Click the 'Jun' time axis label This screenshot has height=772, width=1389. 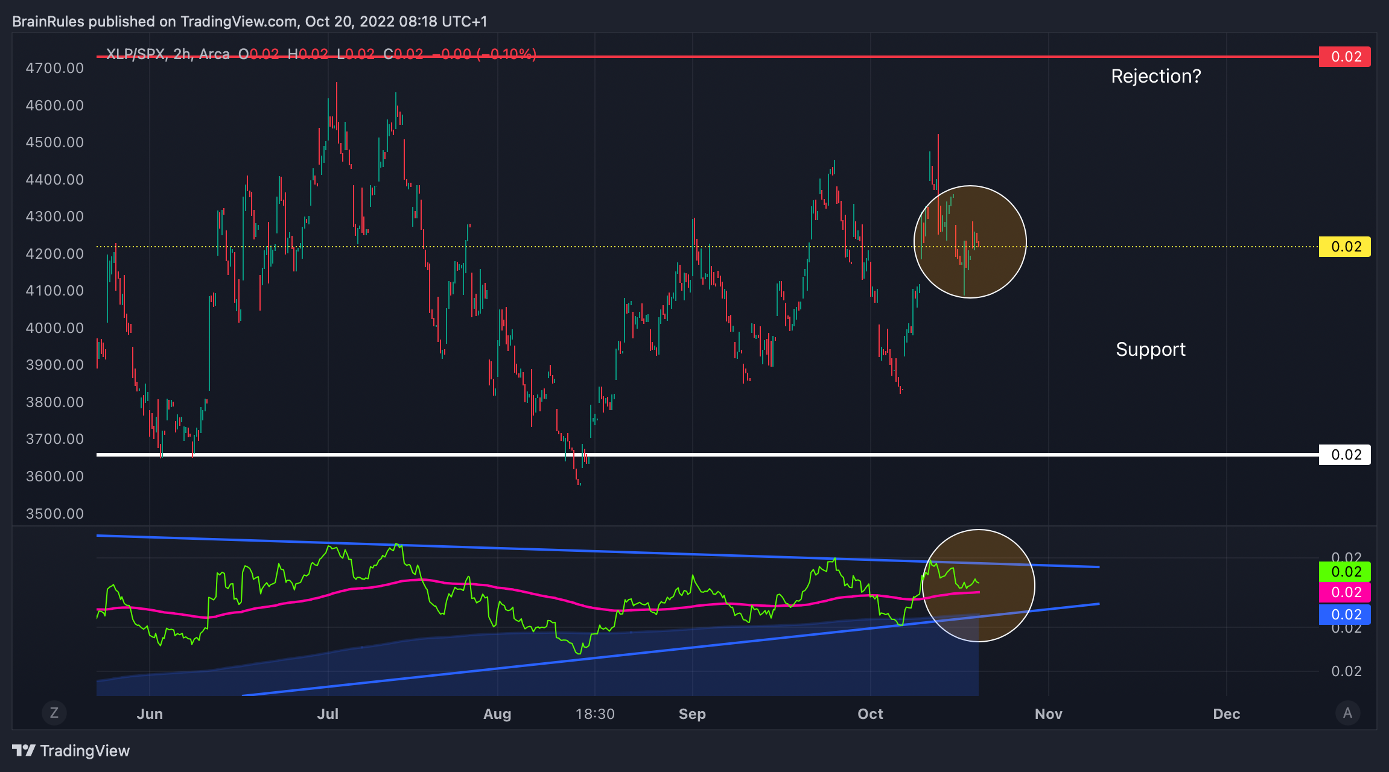click(x=150, y=714)
